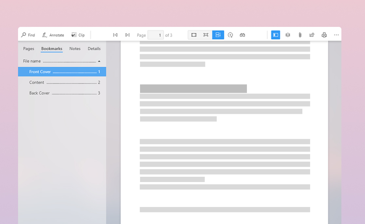The width and height of the screenshot is (365, 224).
Task: Rotate the page with the rotate icon
Action: [x=230, y=35]
